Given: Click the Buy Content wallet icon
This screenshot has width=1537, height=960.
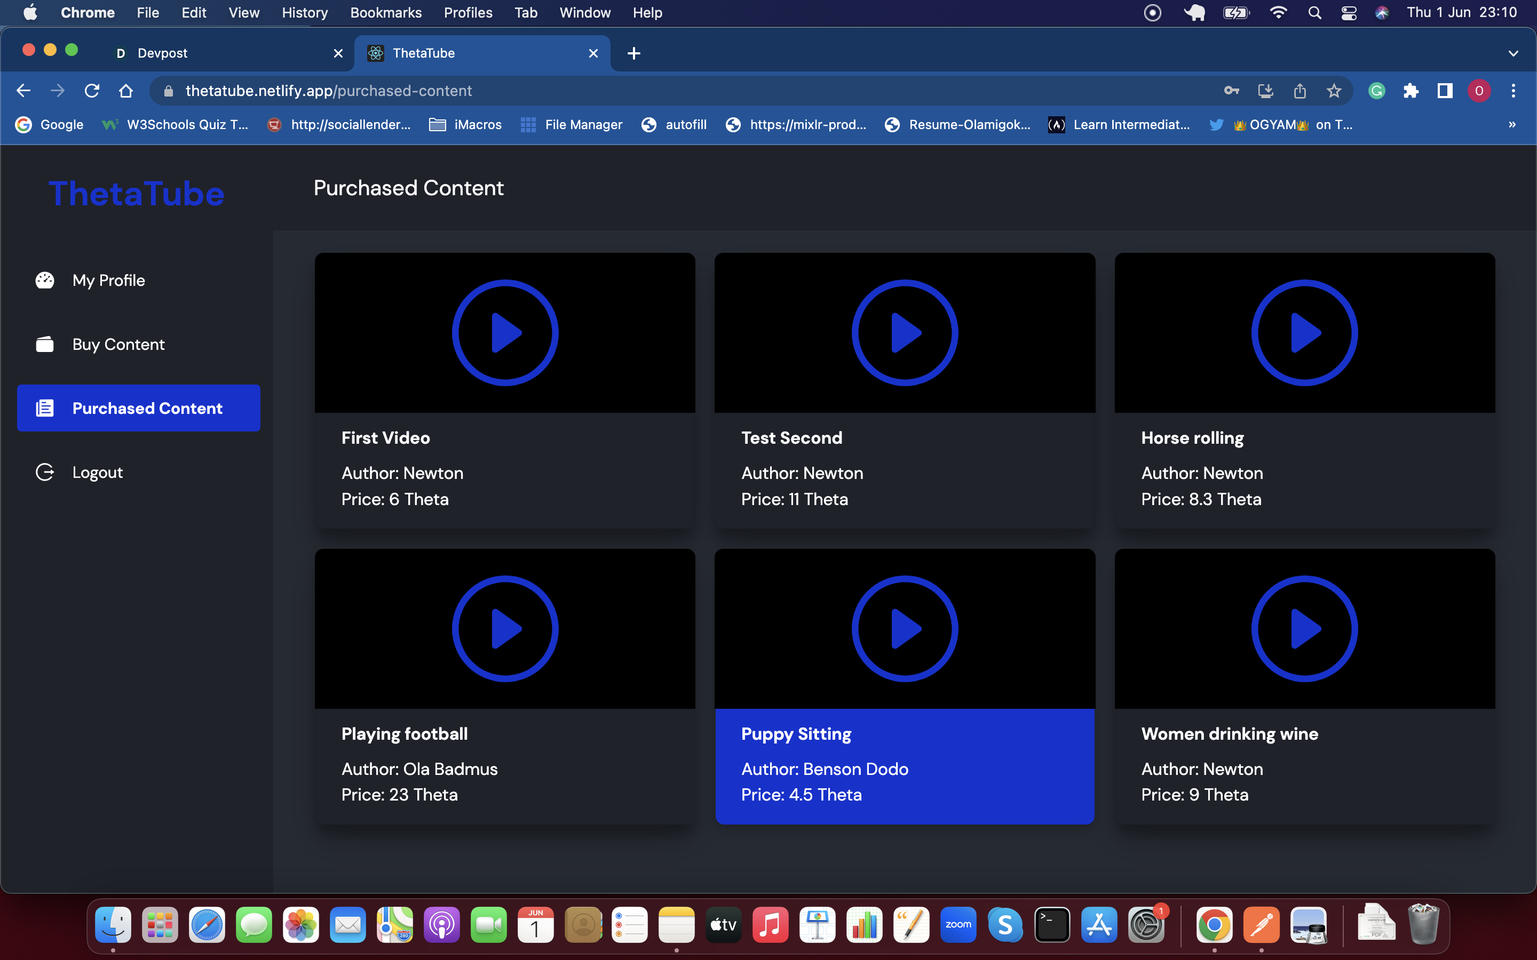Looking at the screenshot, I should 44,344.
